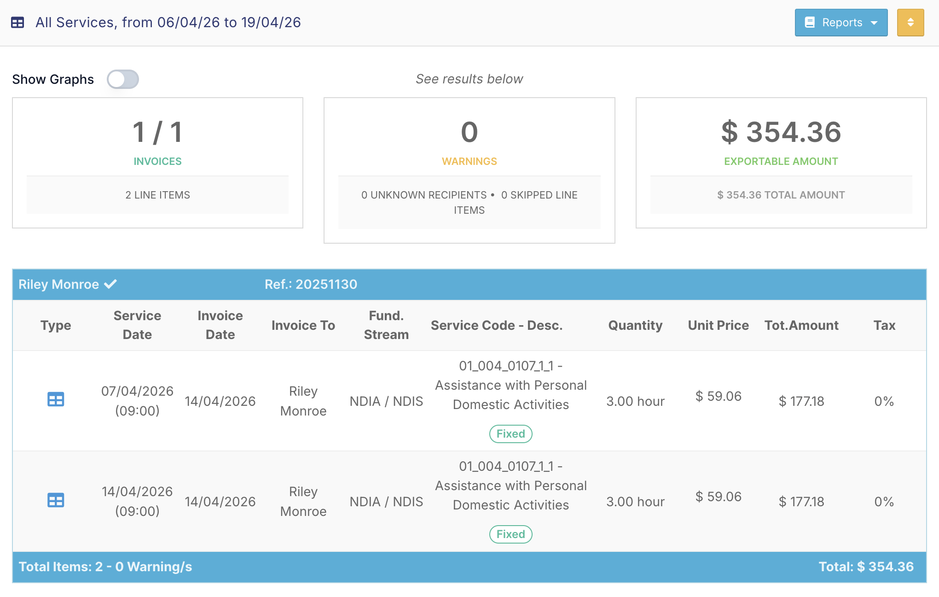
Task: Click the Total Items: 2 - 0 Warning/s footer
Action: pyautogui.click(x=105, y=567)
